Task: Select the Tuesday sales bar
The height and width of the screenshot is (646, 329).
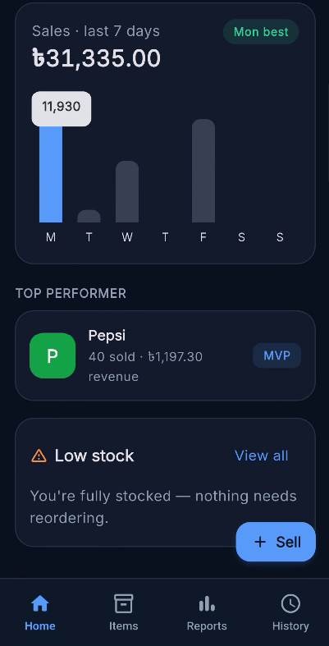Action: point(89,217)
